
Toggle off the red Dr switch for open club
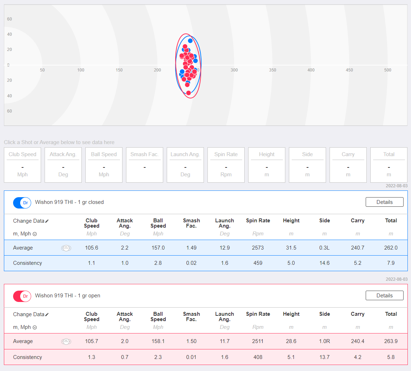(22, 296)
